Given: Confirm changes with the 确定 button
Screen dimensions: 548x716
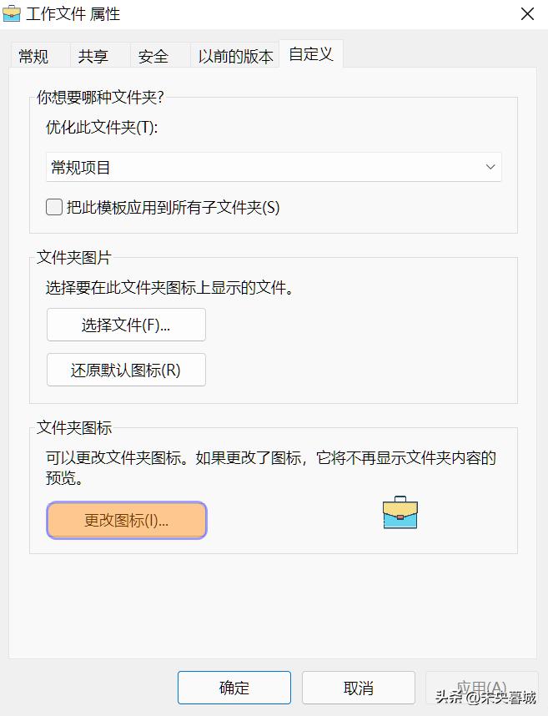Looking at the screenshot, I should coord(234,688).
